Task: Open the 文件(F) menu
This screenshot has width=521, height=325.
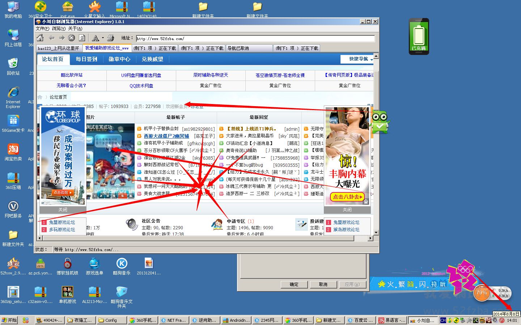Action: click(42, 29)
